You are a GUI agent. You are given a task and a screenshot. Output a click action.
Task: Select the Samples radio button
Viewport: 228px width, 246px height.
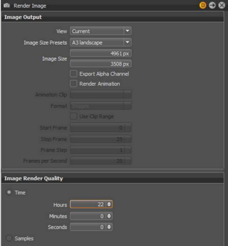tap(9, 238)
